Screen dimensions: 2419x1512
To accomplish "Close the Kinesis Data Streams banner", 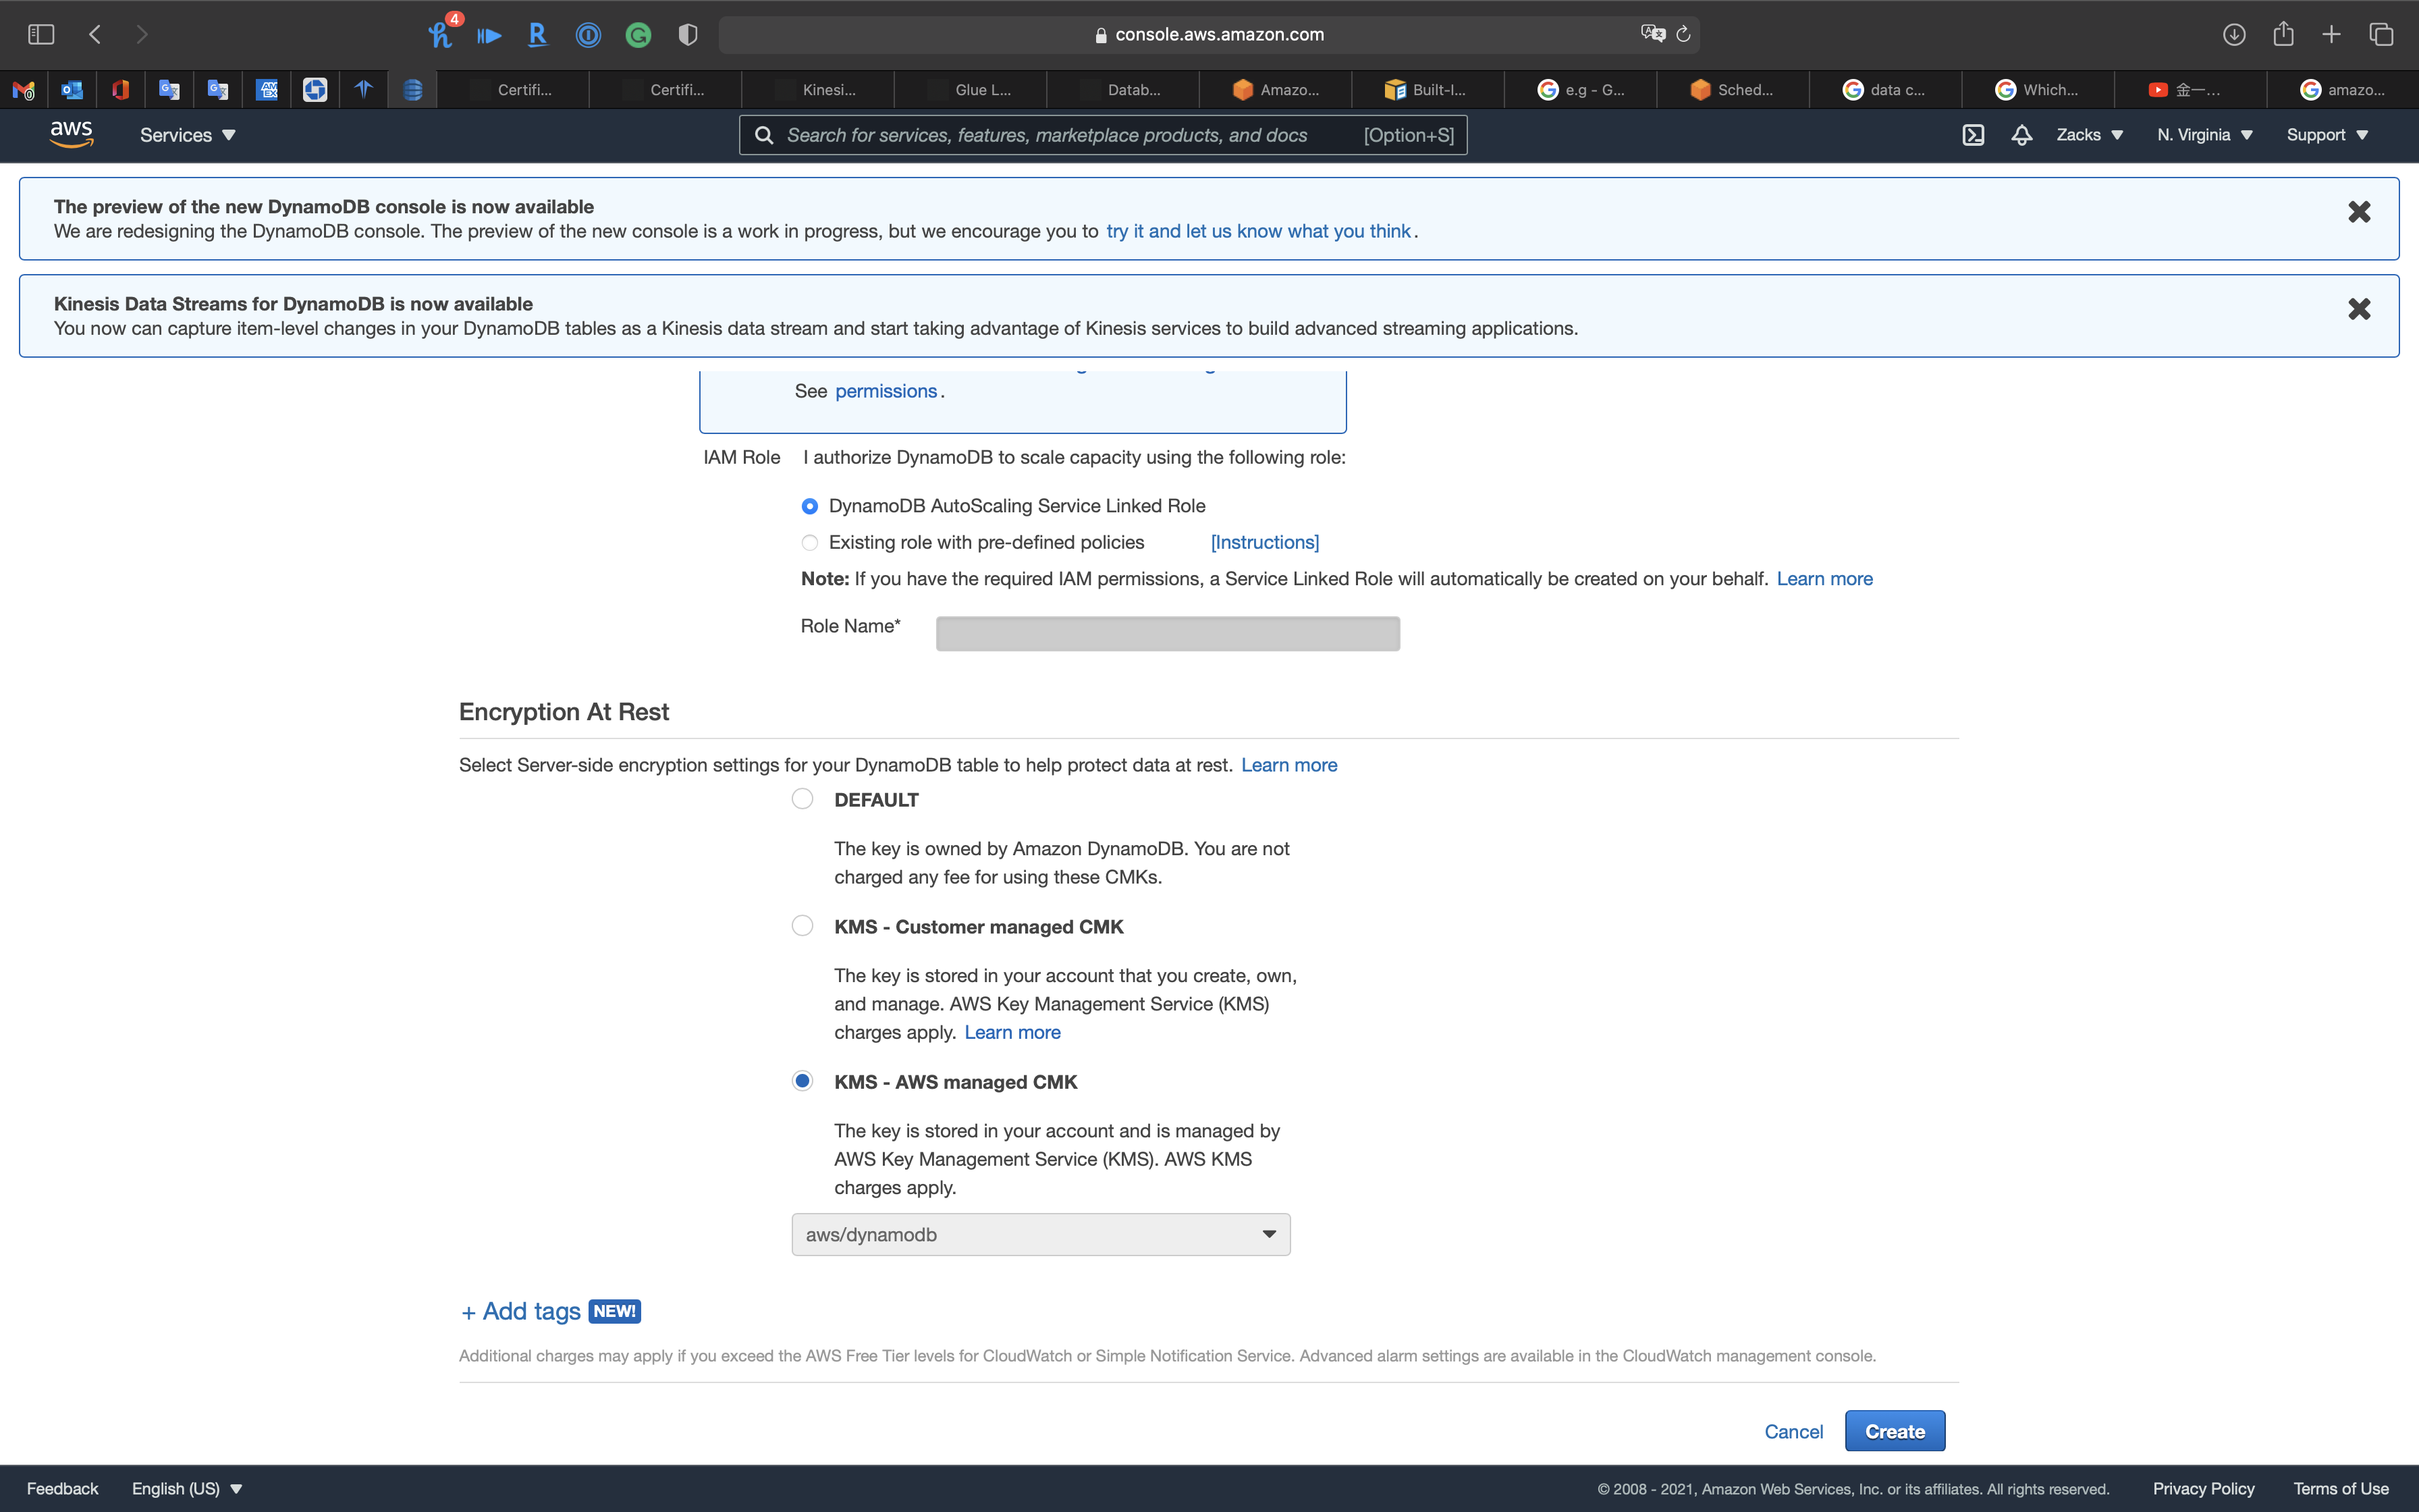I will click(2359, 309).
